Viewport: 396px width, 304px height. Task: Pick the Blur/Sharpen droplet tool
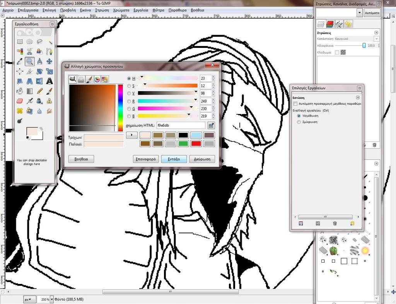tap(39, 111)
